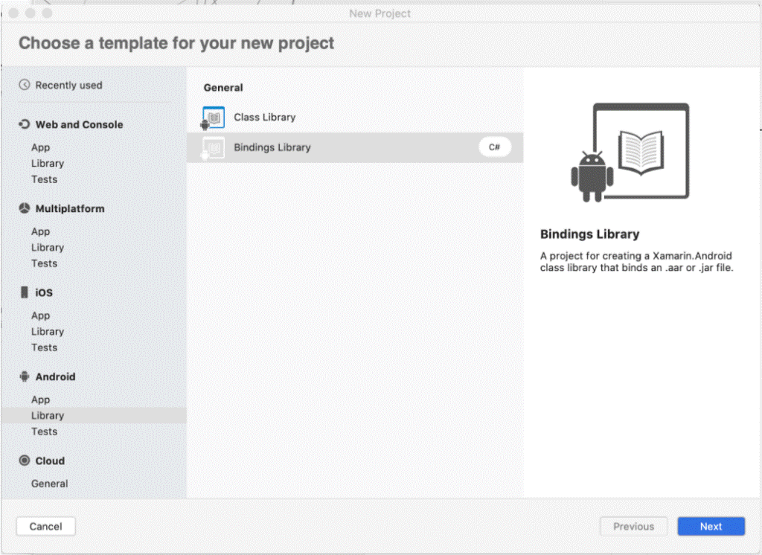This screenshot has height=555, width=762.
Task: Click the Multiplatform category icon
Action: pyautogui.click(x=25, y=208)
